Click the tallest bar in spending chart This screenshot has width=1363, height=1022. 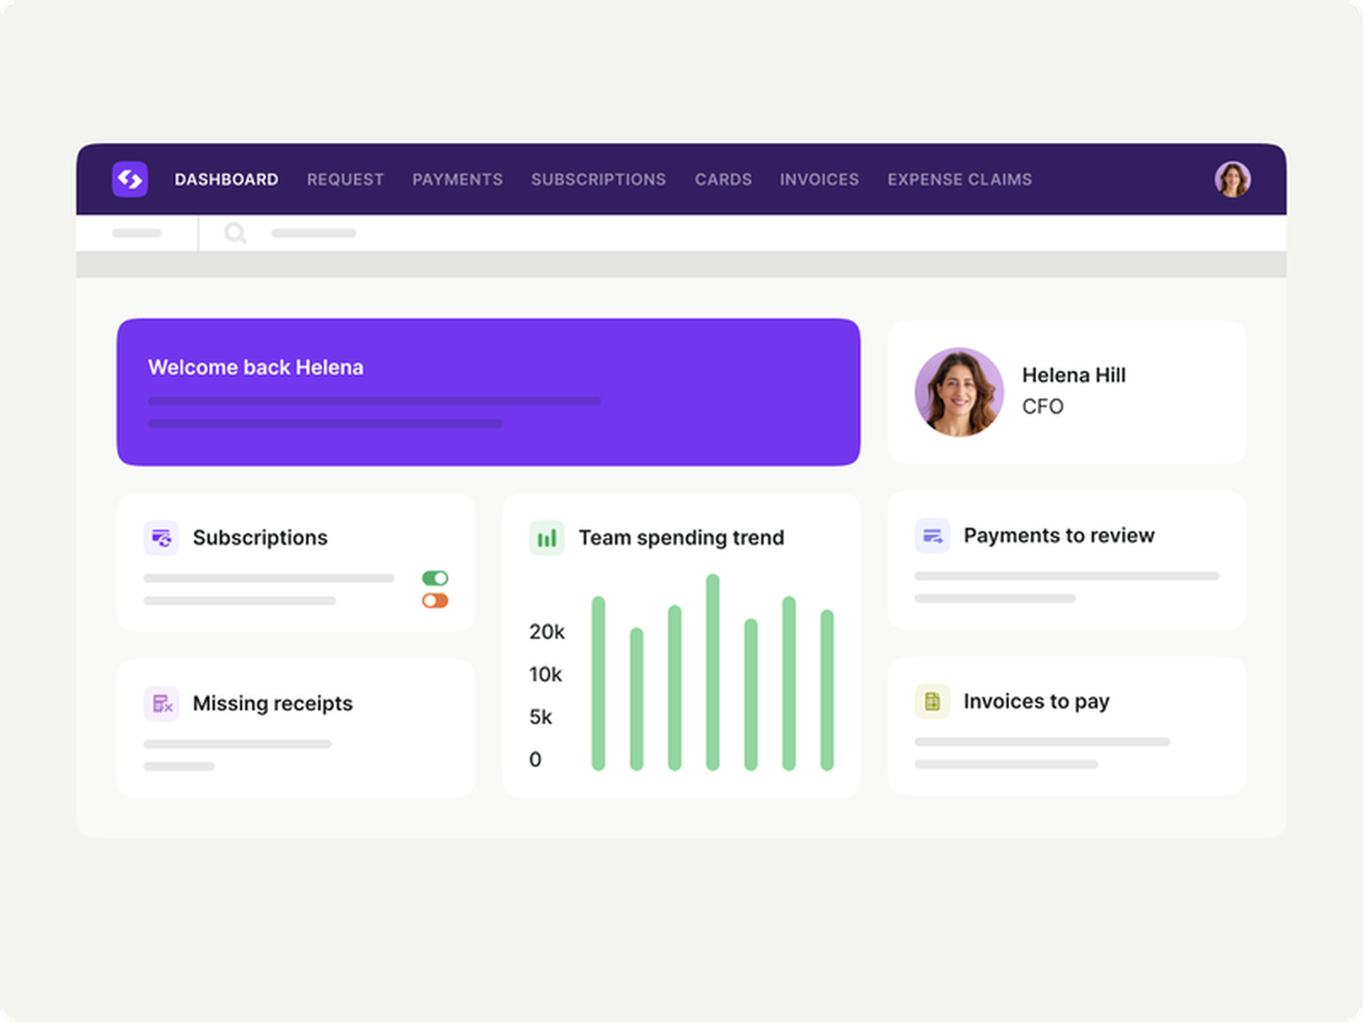click(x=713, y=672)
